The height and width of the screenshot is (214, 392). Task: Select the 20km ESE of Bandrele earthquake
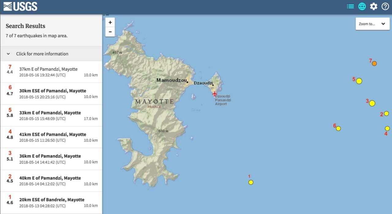[x=51, y=202]
